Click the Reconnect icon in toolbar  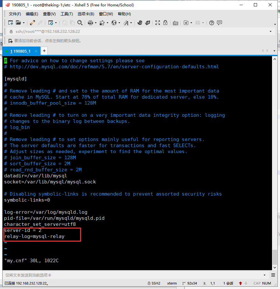(x=40, y=23)
